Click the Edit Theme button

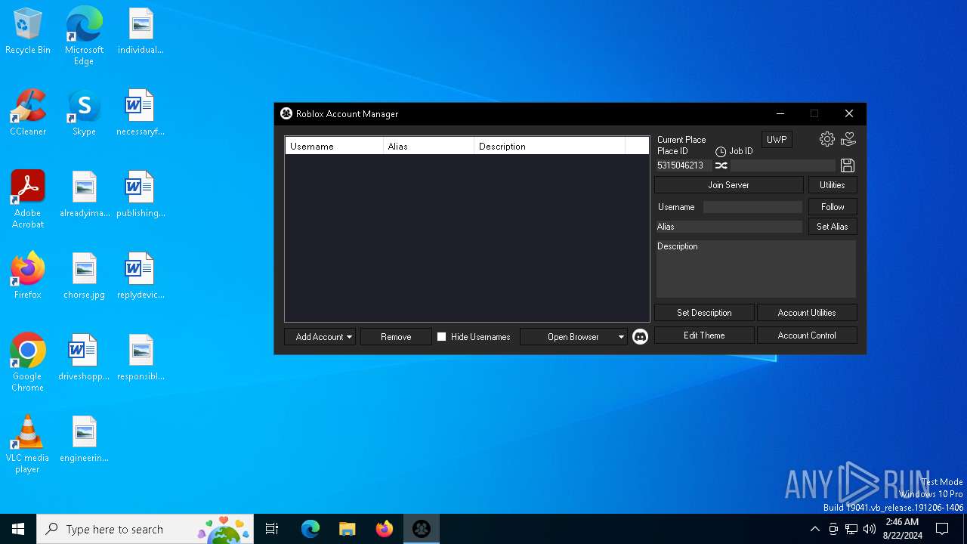click(704, 335)
